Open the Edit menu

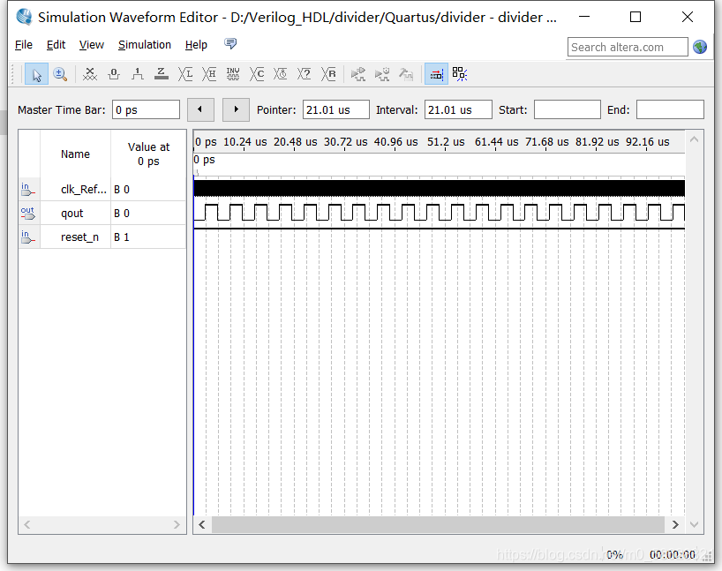click(x=56, y=45)
